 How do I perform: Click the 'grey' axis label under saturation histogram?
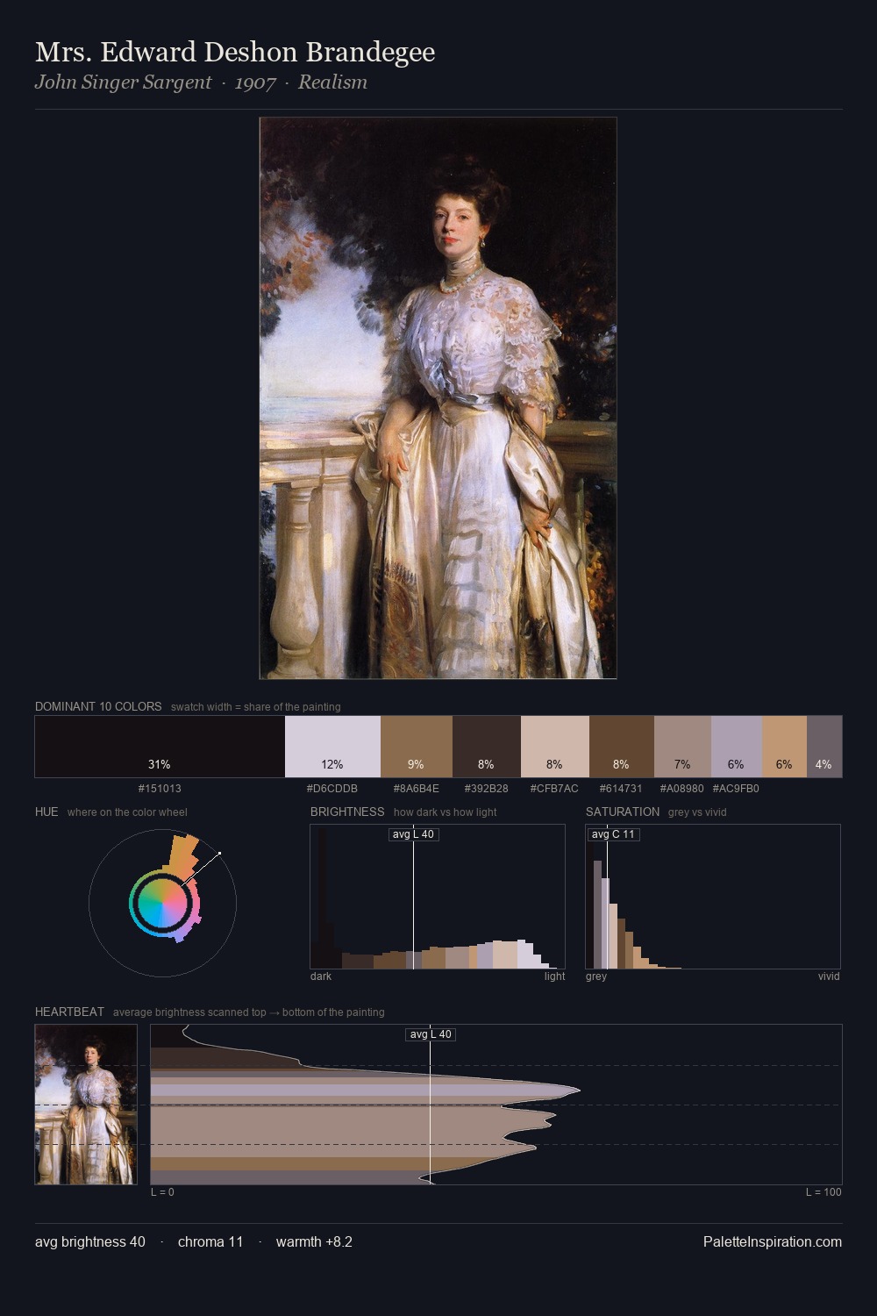(x=596, y=976)
